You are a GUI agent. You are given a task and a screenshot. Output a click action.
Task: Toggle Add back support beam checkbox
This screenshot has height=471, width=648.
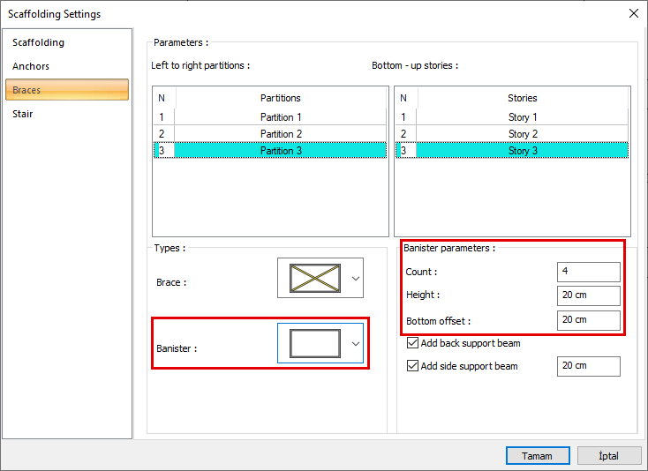(x=412, y=343)
